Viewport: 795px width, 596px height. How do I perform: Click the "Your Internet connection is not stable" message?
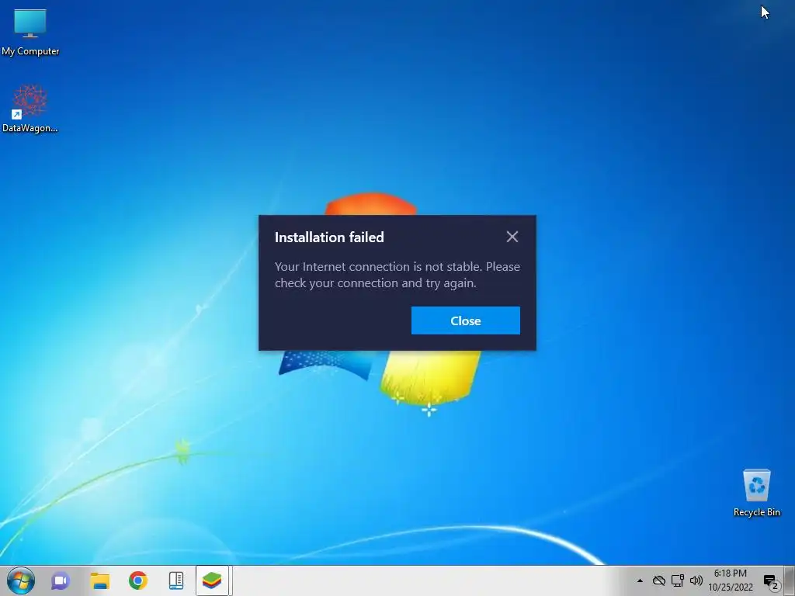[x=397, y=275]
